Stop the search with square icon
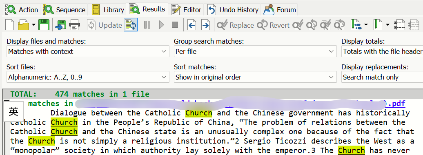 [175, 25]
